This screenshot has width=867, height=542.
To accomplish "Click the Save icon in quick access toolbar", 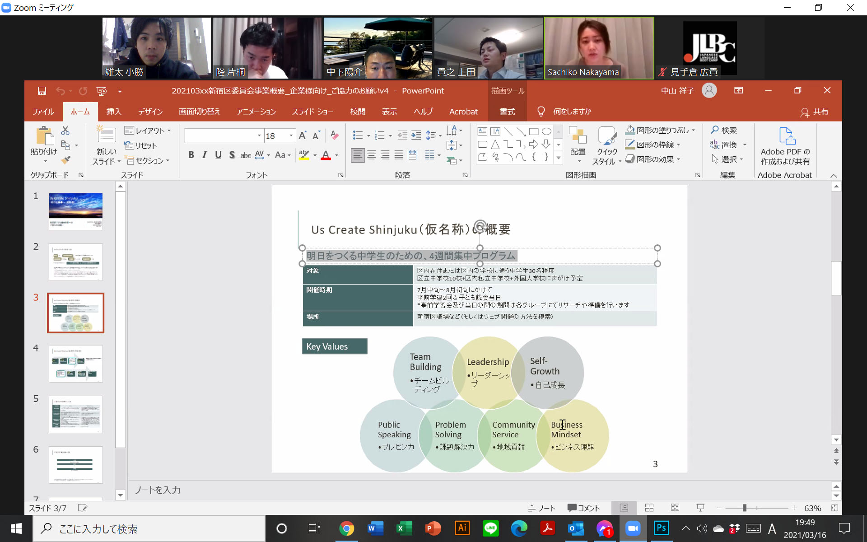I will tap(42, 91).
